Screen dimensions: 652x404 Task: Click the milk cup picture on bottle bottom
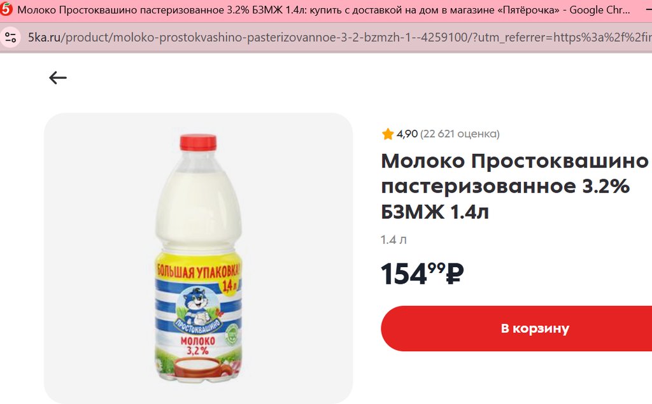199,368
